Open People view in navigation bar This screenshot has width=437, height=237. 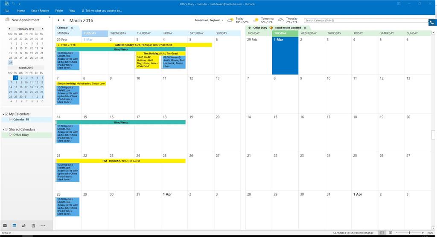(x=24, y=225)
